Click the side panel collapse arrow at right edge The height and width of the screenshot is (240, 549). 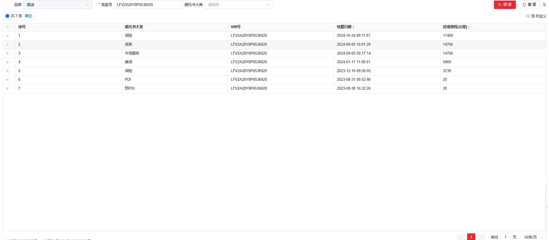click(547, 207)
